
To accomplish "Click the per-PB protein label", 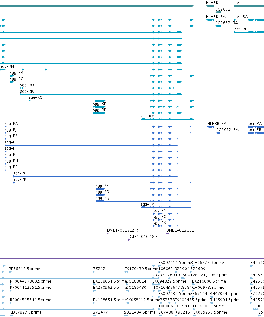I will [x=255, y=130].
